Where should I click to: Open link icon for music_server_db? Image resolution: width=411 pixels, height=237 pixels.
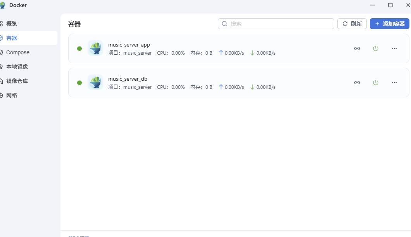click(x=357, y=83)
